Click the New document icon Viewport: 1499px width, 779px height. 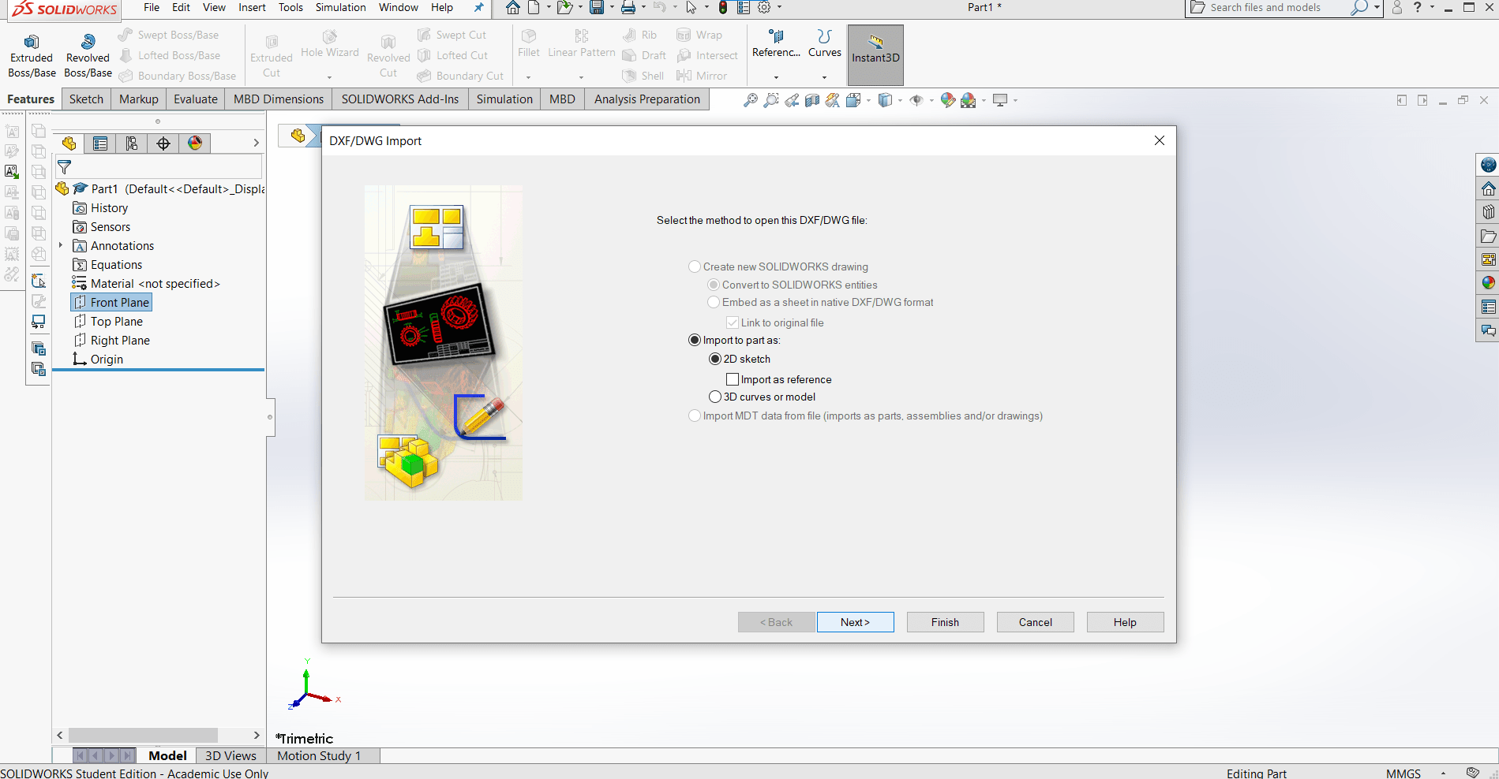(534, 8)
